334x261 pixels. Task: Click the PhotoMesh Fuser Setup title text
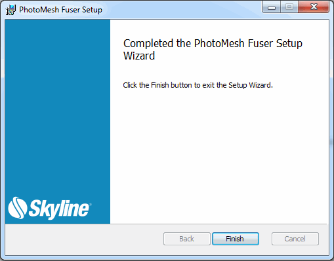[x=60, y=10]
